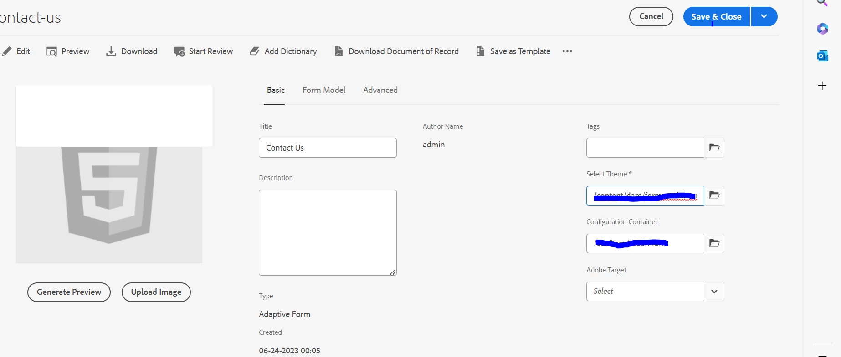The width and height of the screenshot is (841, 357).
Task: Open Microsoft 365 Copilot sidebar icon
Action: (x=822, y=29)
